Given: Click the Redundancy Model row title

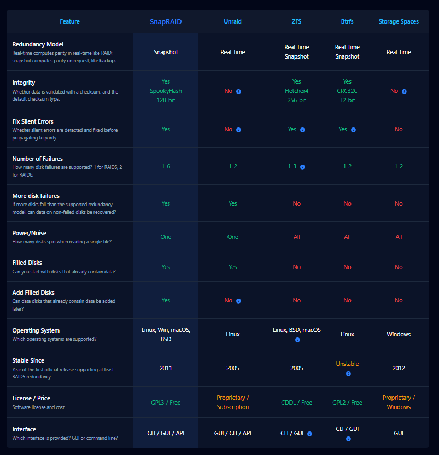Looking at the screenshot, I should tap(38, 44).
